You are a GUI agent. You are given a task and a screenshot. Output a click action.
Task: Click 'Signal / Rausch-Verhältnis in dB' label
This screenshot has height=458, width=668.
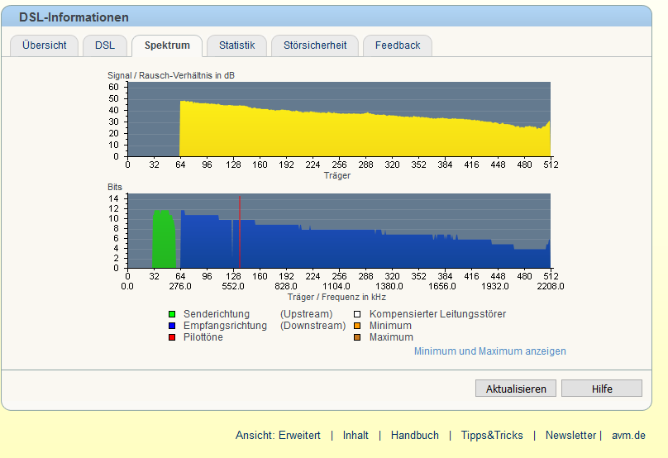point(171,75)
